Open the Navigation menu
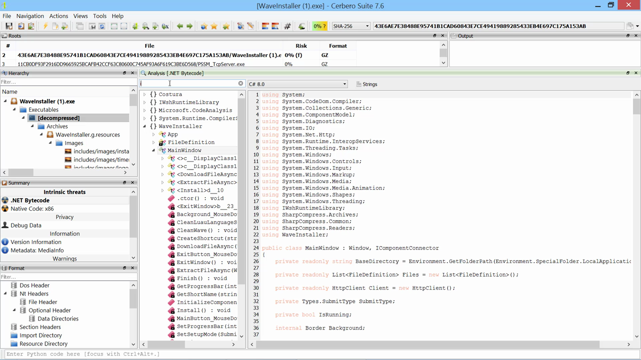The image size is (641, 360). [x=30, y=16]
